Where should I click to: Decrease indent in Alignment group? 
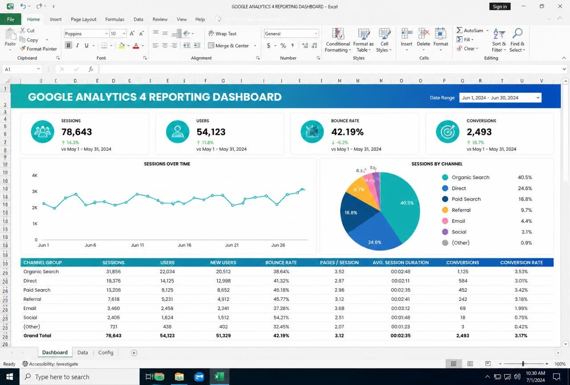point(187,45)
